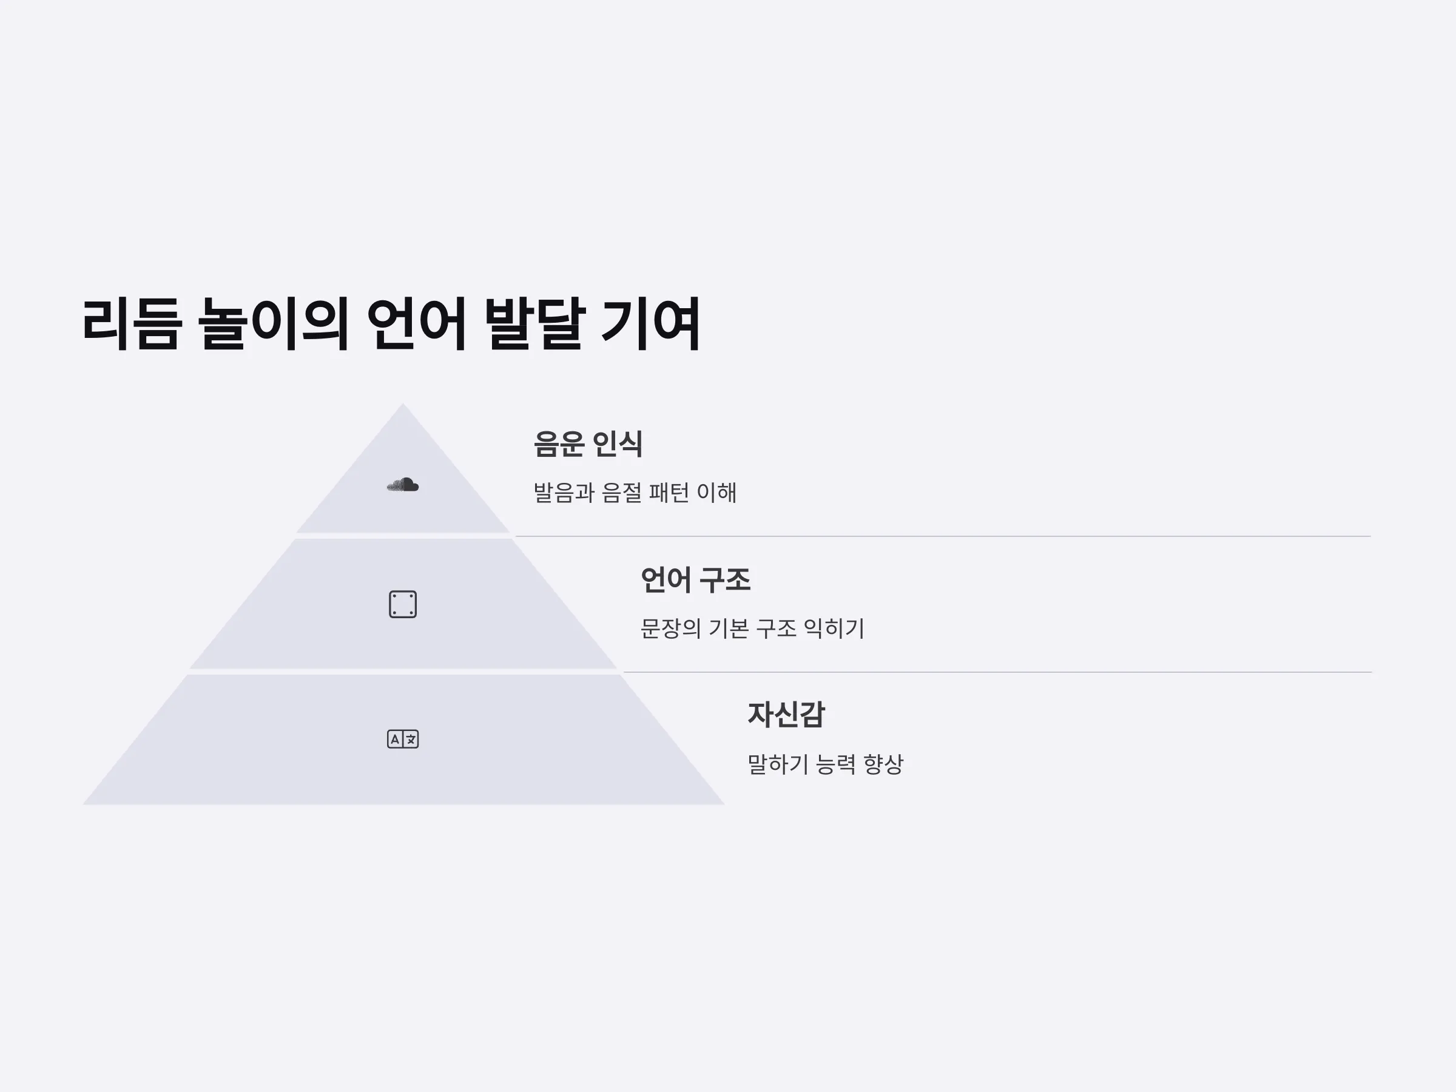The height and width of the screenshot is (1092, 1456).
Task: Click the word '놀이의' in slide title
Action: [273, 324]
